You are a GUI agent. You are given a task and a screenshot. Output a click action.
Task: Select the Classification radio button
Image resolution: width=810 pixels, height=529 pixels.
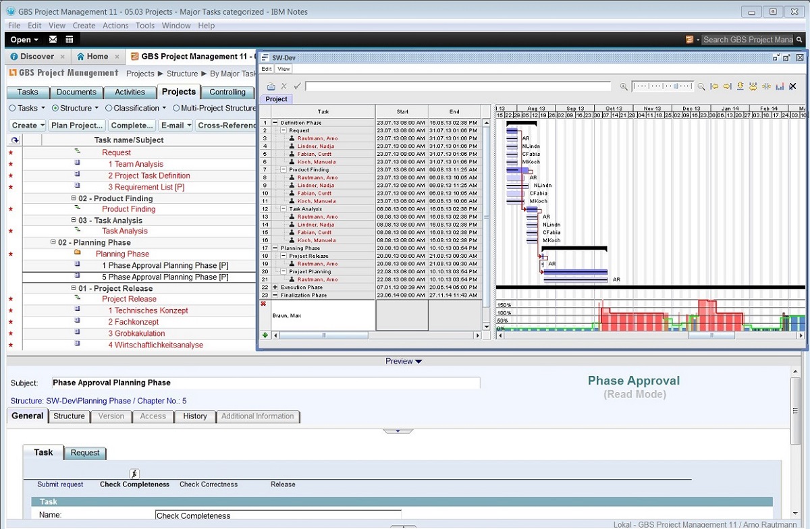pos(109,108)
